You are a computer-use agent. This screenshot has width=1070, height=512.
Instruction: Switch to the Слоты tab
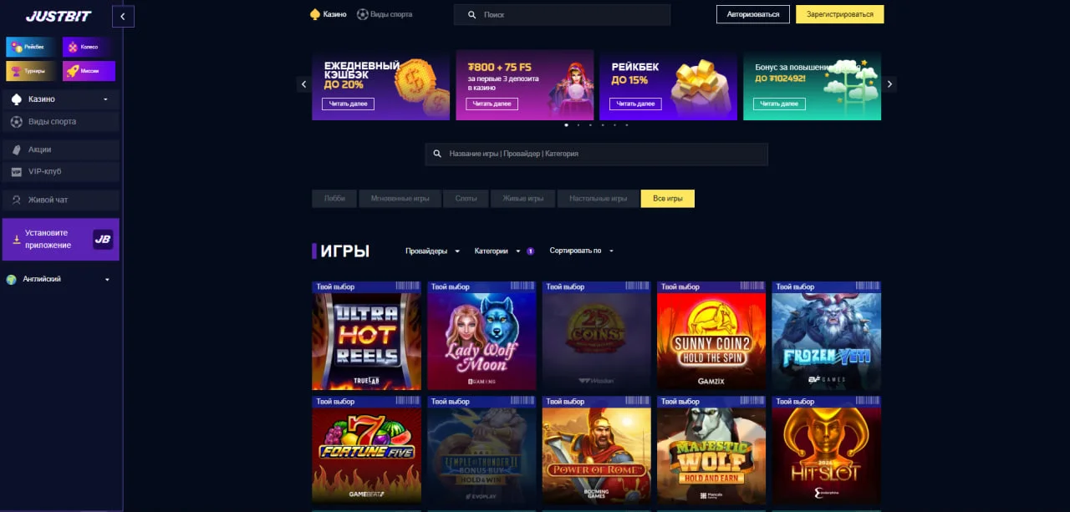pos(466,199)
